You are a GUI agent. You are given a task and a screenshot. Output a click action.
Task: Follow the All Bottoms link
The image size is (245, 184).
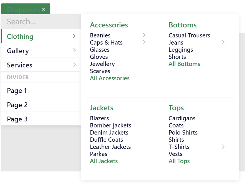click(184, 64)
